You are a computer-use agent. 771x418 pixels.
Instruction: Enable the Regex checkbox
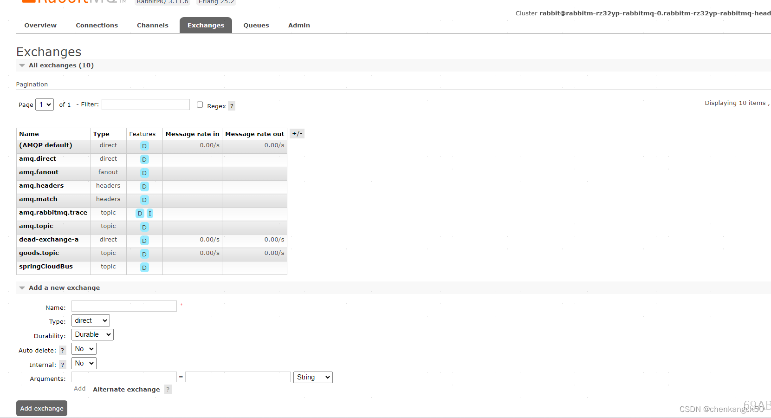[200, 104]
